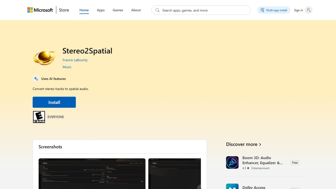The image size is (336, 189).
Task: Click the search magnifier icon
Action: 157,10
